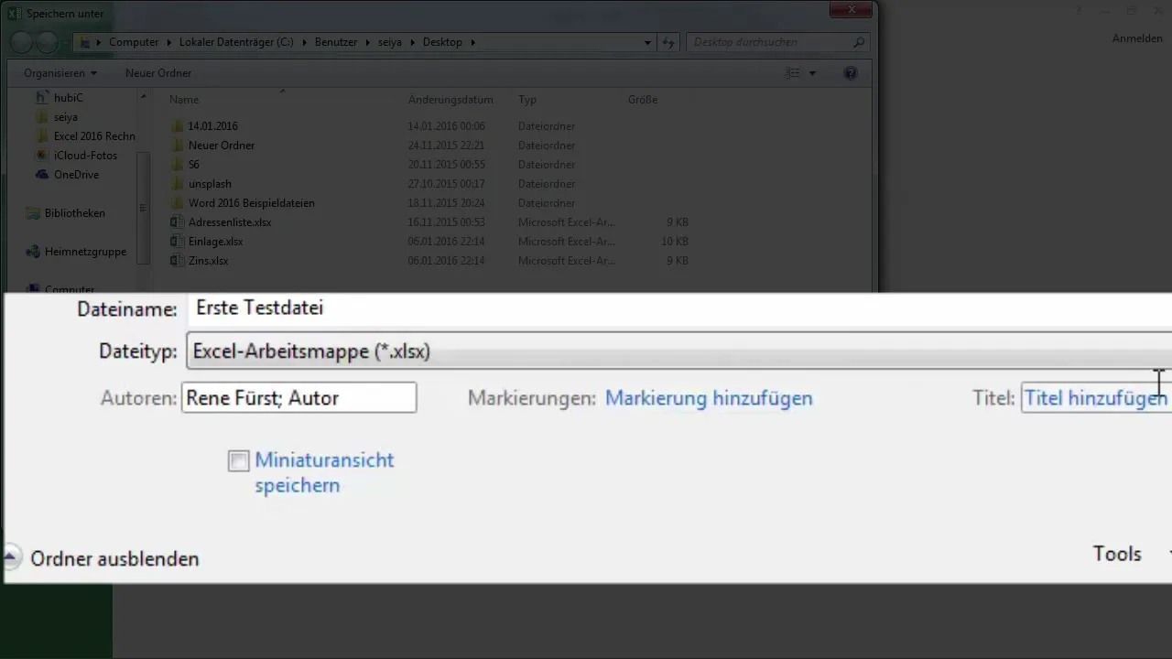Select the Einlage.xlsx file
Image resolution: width=1172 pixels, height=659 pixels.
tap(215, 242)
